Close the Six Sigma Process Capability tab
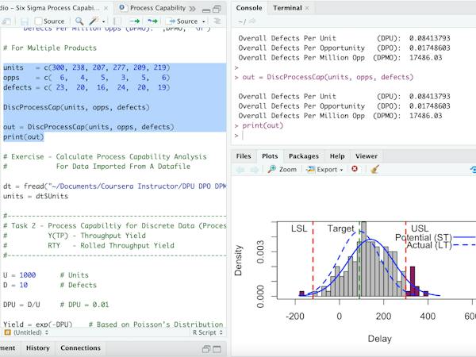This screenshot has width=476, height=357. point(106,8)
